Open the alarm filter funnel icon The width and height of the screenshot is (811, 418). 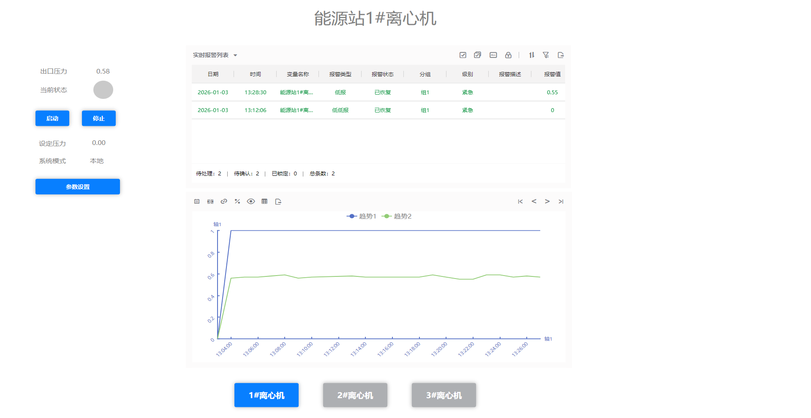[x=546, y=55]
